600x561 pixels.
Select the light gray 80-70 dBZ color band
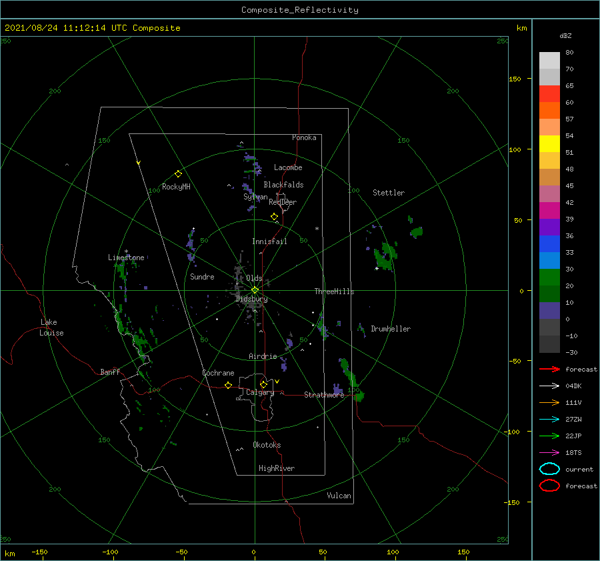pos(549,61)
